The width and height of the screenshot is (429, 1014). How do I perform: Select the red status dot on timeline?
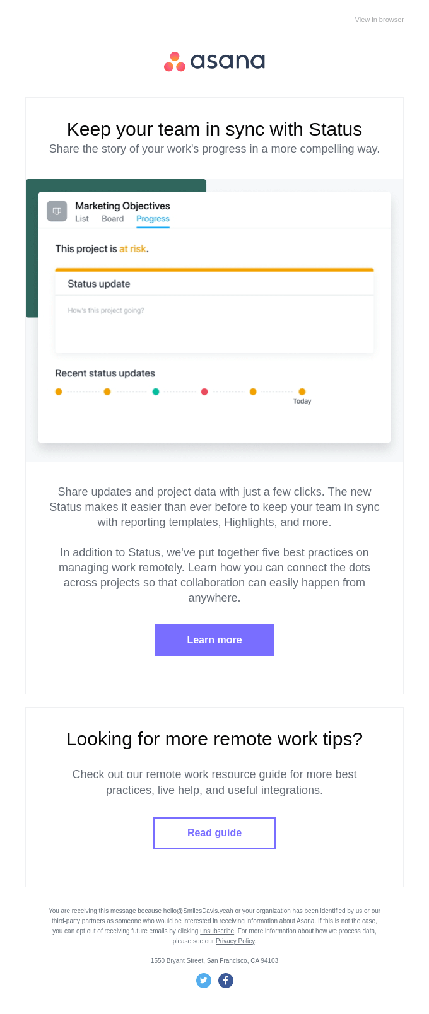click(204, 392)
